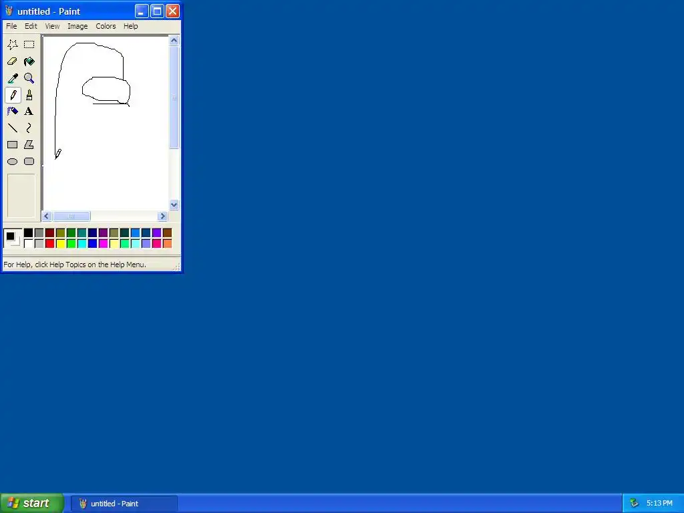Click the 5:13 PM clock

659,504
